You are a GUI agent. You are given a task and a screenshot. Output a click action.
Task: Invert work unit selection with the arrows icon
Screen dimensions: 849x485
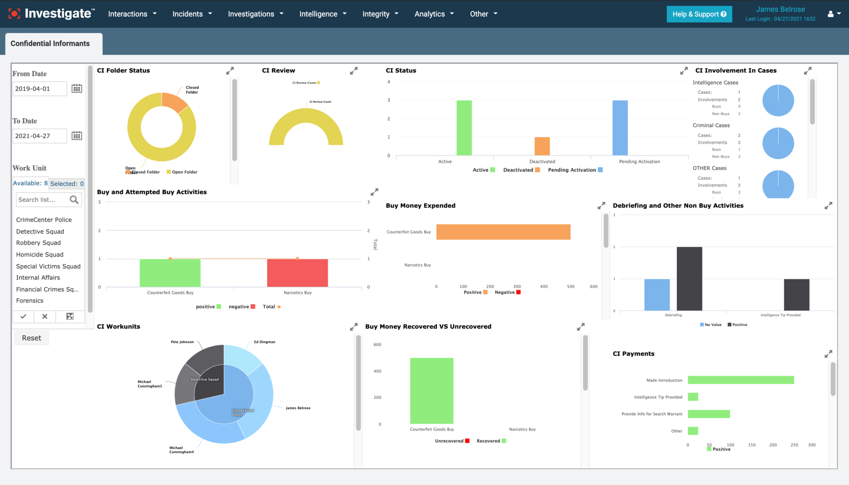coord(69,316)
